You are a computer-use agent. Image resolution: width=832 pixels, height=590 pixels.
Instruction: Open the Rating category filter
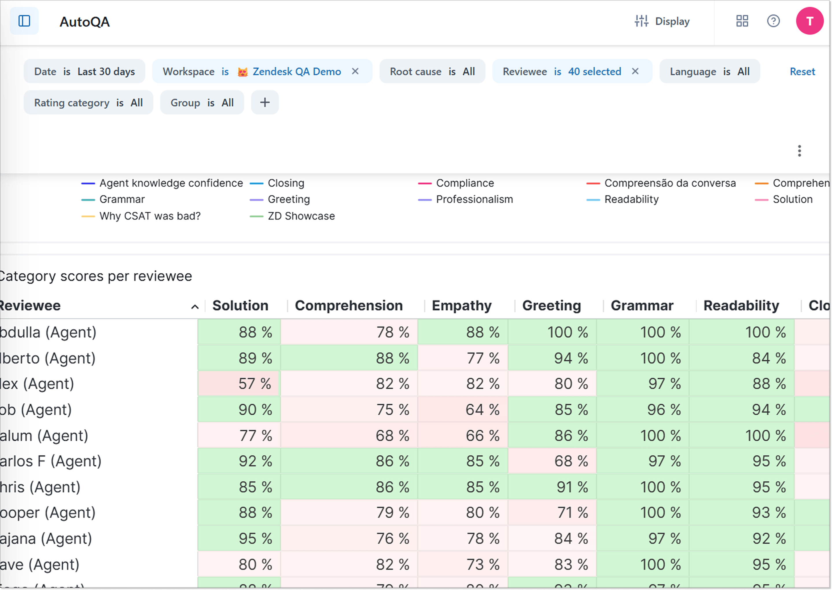pyautogui.click(x=89, y=103)
